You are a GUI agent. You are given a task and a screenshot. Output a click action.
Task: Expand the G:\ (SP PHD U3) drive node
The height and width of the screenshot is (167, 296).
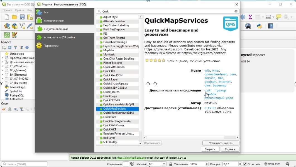[x=2, y=79]
